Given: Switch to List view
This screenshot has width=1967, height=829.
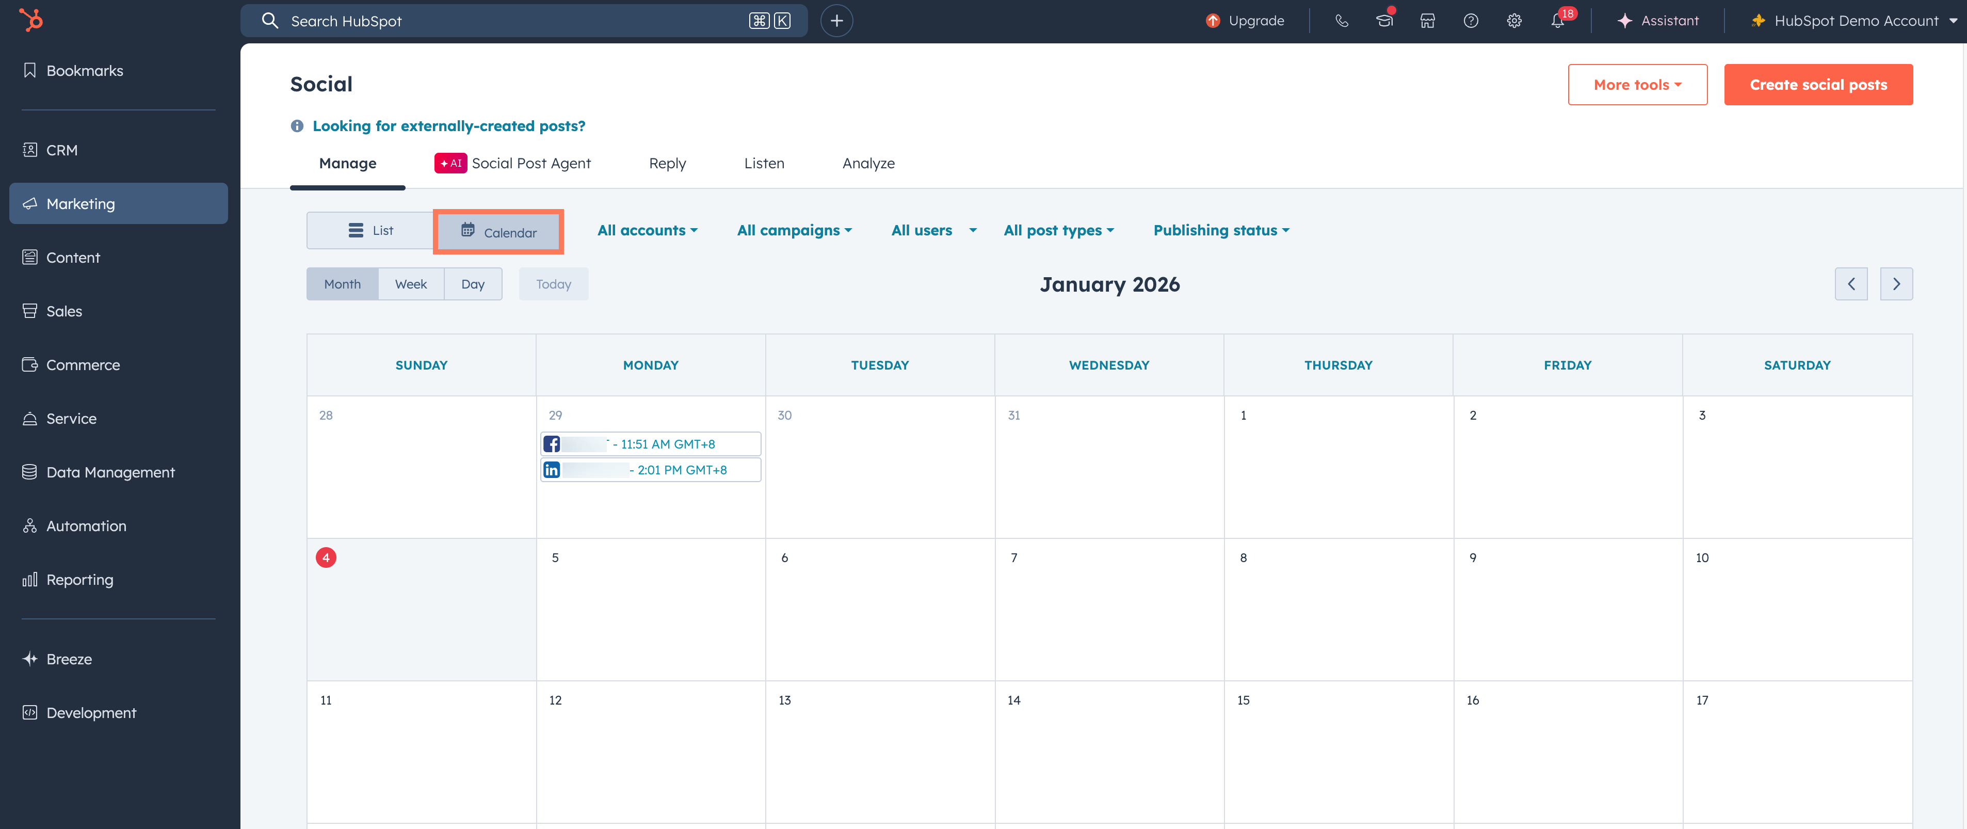Looking at the screenshot, I should click(x=370, y=230).
